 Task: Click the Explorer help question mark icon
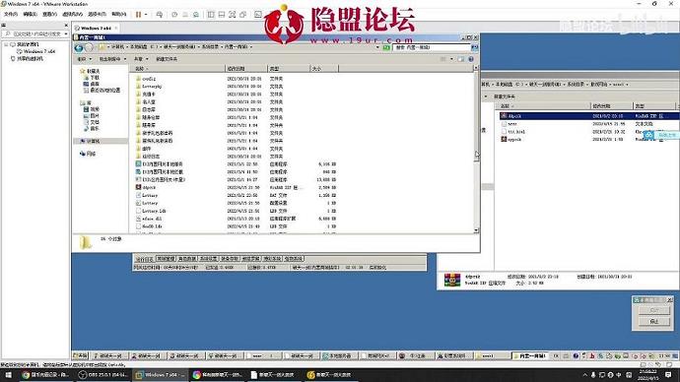(x=471, y=59)
